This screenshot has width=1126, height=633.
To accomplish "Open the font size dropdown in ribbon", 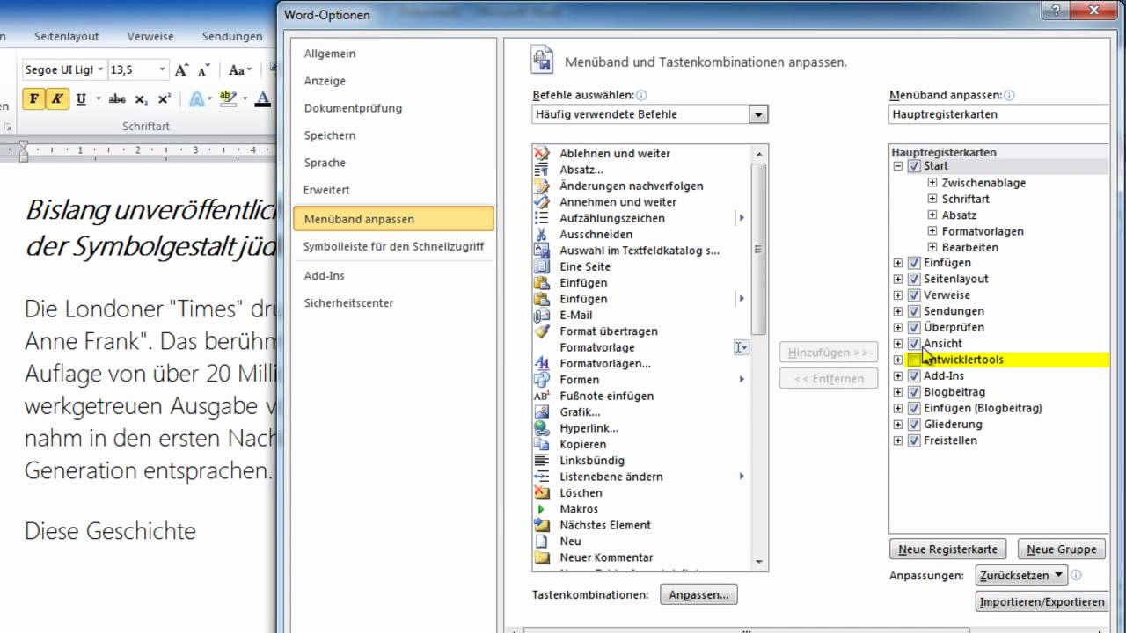I will (162, 70).
